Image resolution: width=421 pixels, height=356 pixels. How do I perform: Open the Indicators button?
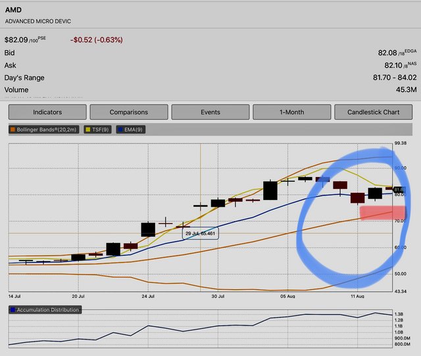pos(47,112)
